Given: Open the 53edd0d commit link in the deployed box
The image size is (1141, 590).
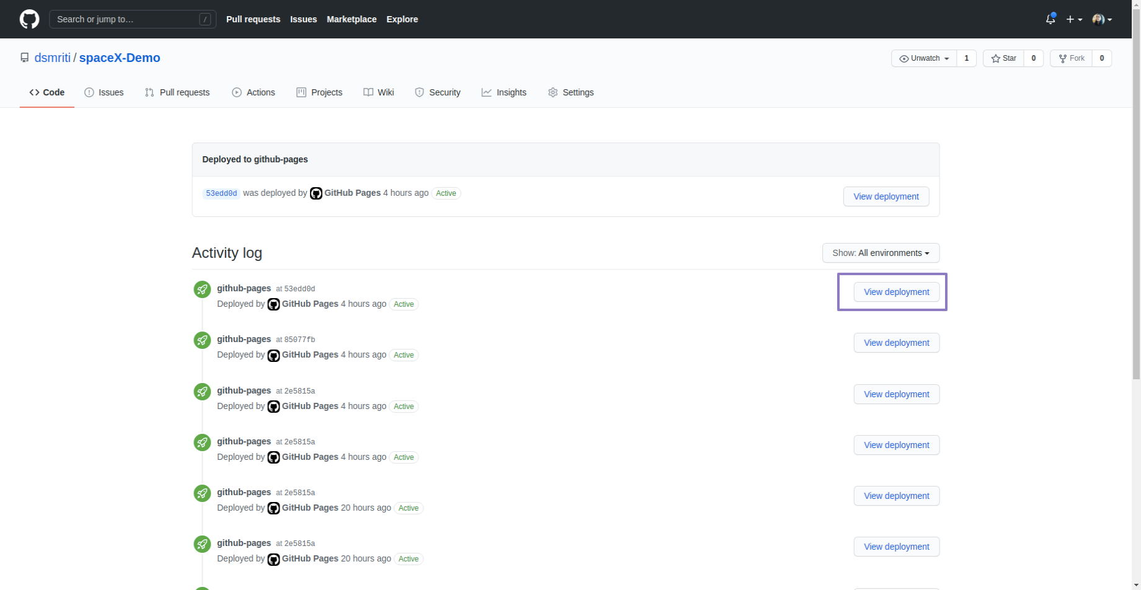Looking at the screenshot, I should 221,193.
